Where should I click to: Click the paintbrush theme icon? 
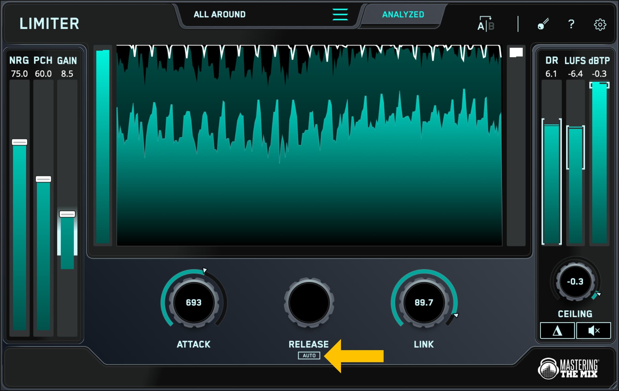point(543,24)
